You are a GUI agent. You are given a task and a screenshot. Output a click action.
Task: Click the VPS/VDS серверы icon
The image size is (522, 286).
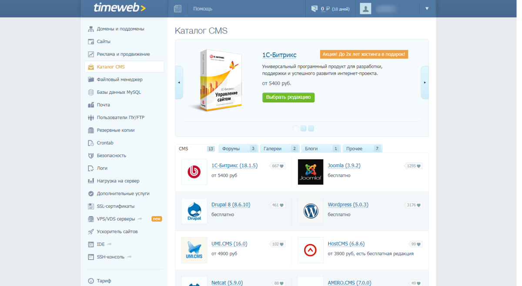coord(91,219)
